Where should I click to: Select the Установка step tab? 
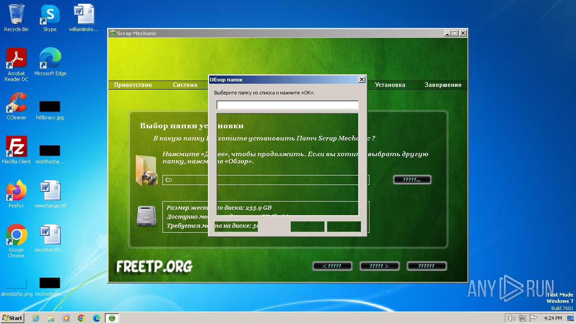(x=390, y=85)
